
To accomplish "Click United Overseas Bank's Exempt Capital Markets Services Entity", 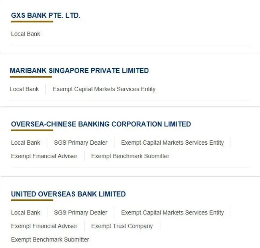I will click(172, 212).
